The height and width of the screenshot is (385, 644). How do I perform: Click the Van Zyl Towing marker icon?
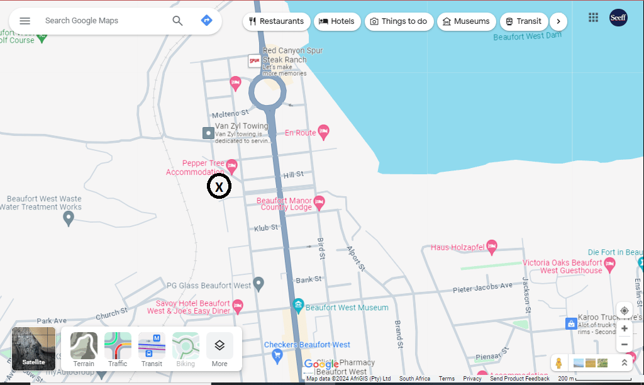(x=208, y=133)
